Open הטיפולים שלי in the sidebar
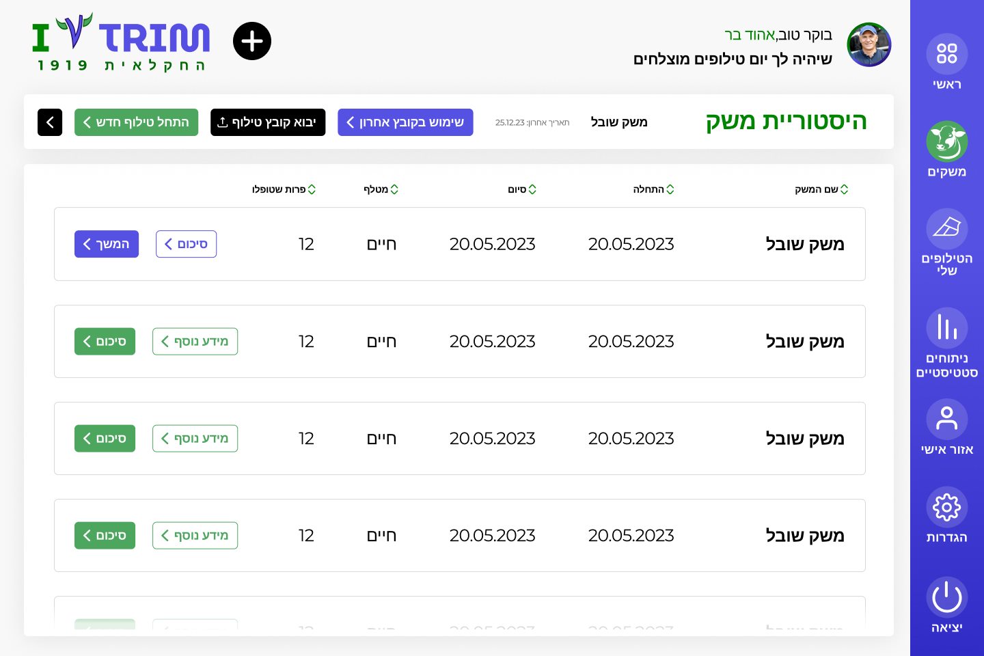This screenshot has width=984, height=656. [x=946, y=242]
